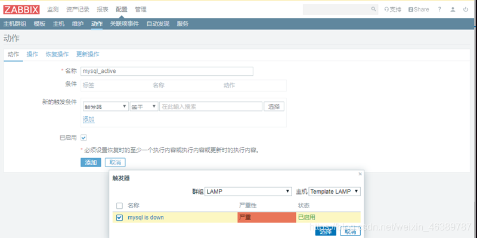Click 取消 in the trigger popup
The height and width of the screenshot is (238, 477).
[350, 232]
